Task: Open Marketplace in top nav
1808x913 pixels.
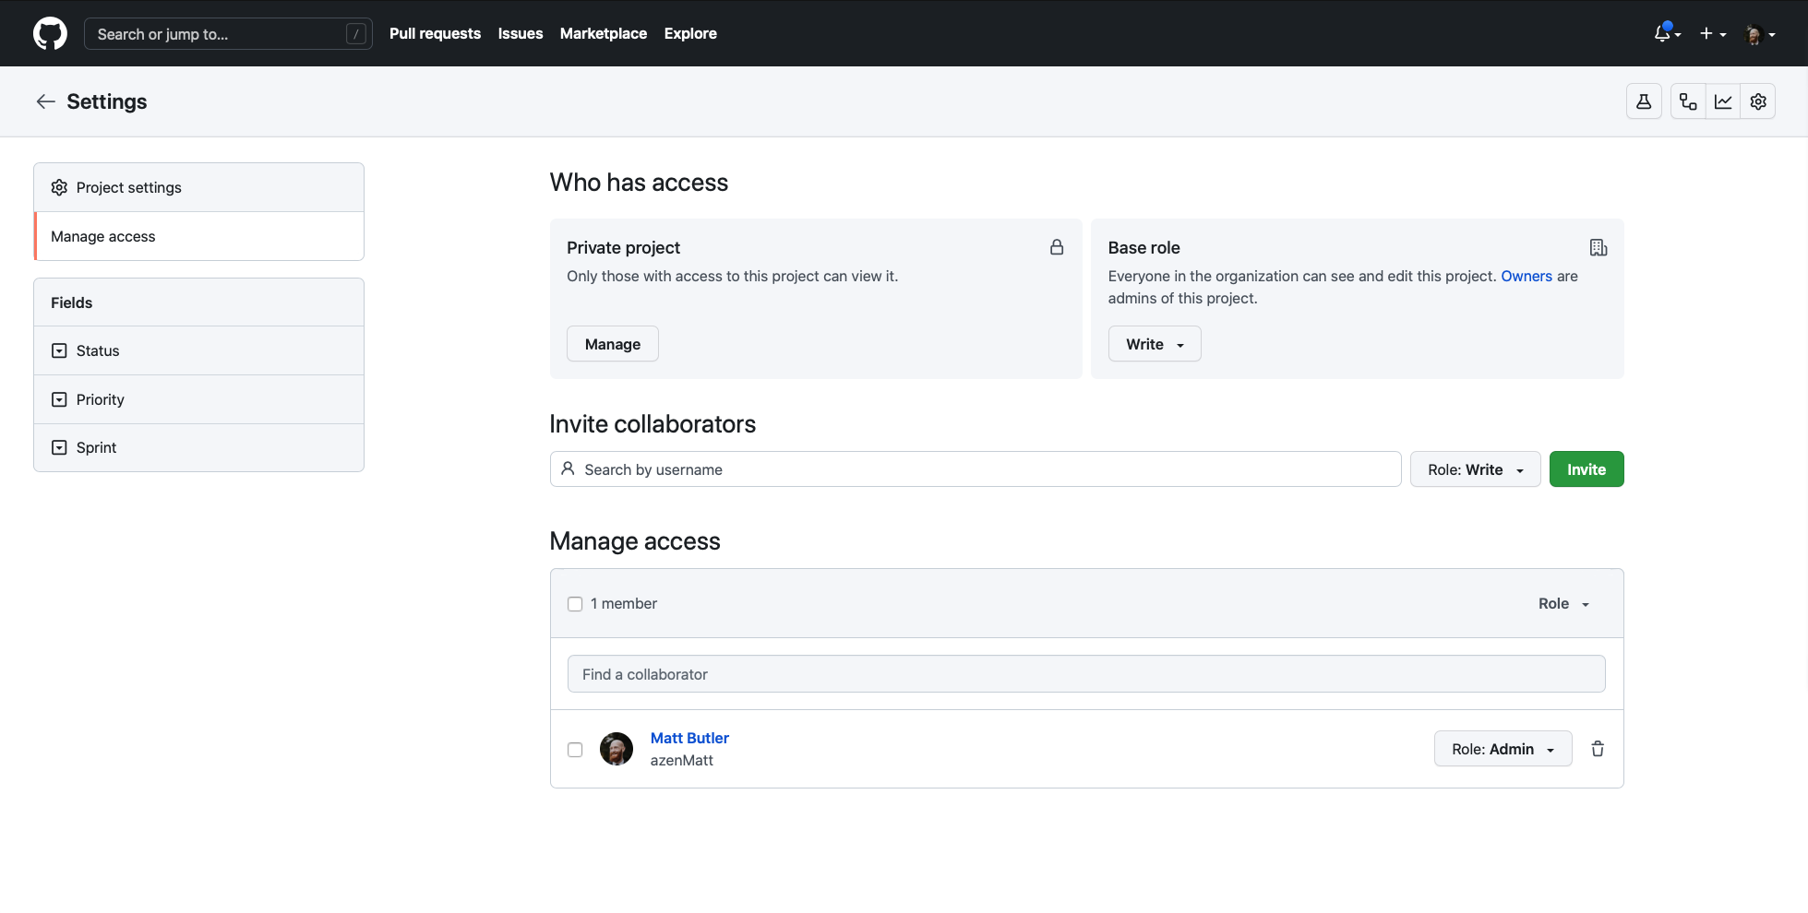Action: click(604, 33)
